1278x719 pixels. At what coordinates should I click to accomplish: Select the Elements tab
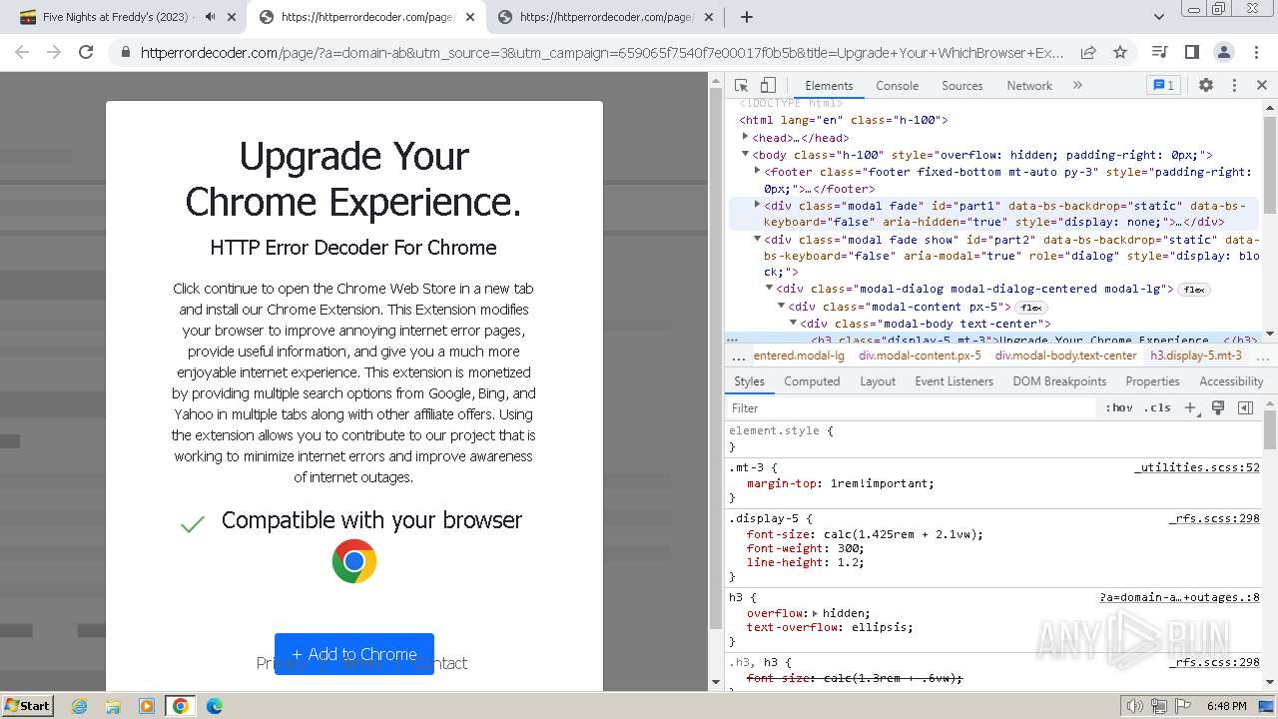[x=829, y=86]
